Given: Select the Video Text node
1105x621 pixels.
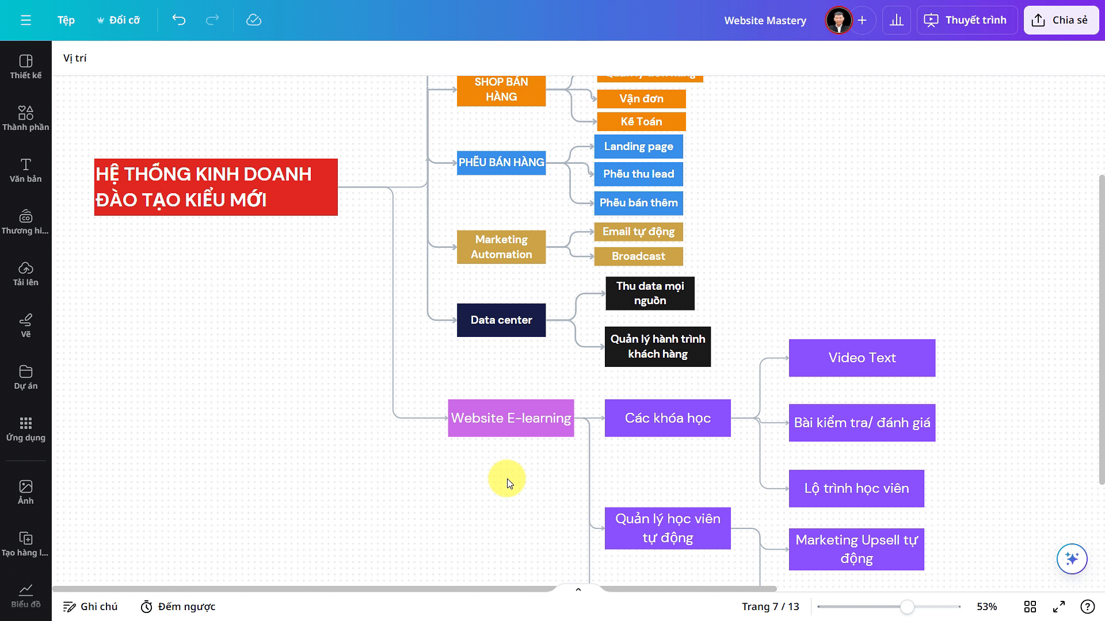Looking at the screenshot, I should 862,358.
